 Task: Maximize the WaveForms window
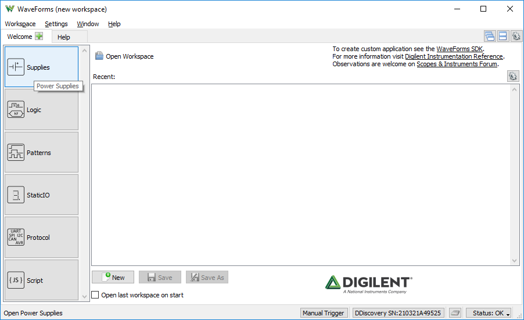(x=483, y=9)
